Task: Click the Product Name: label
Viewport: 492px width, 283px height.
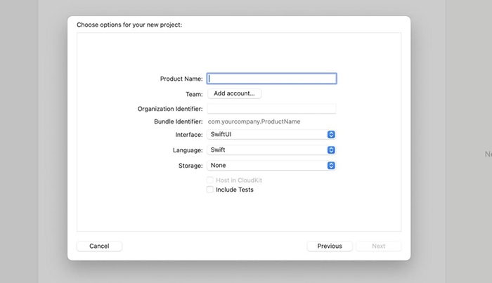Action: tap(181, 79)
